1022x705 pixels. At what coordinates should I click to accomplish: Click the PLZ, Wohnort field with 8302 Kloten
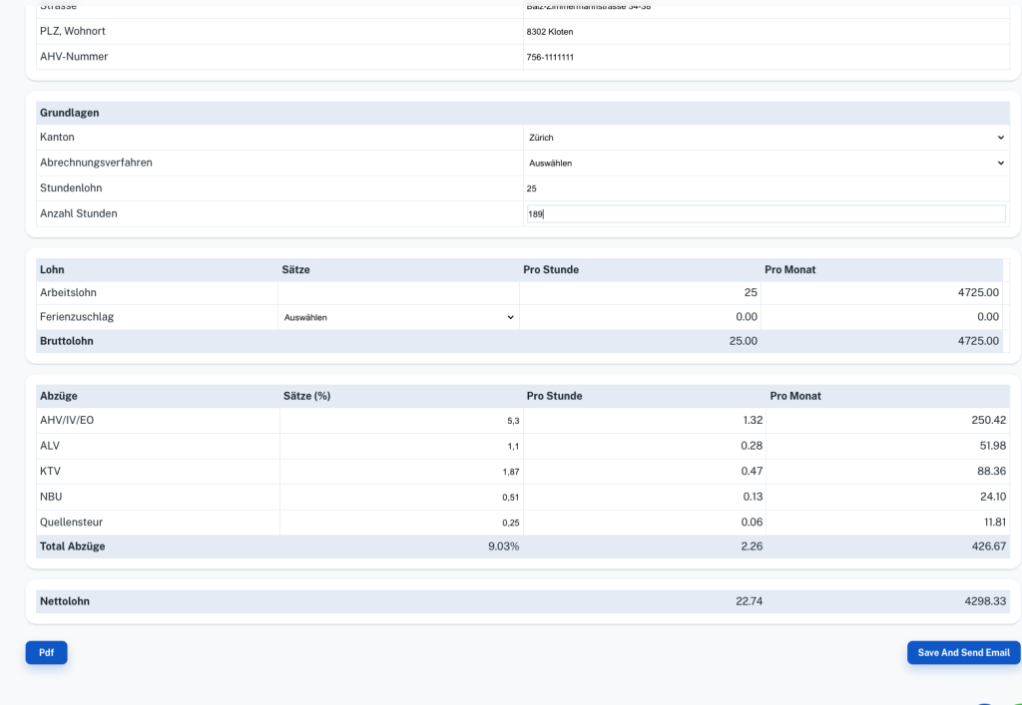[x=766, y=31]
